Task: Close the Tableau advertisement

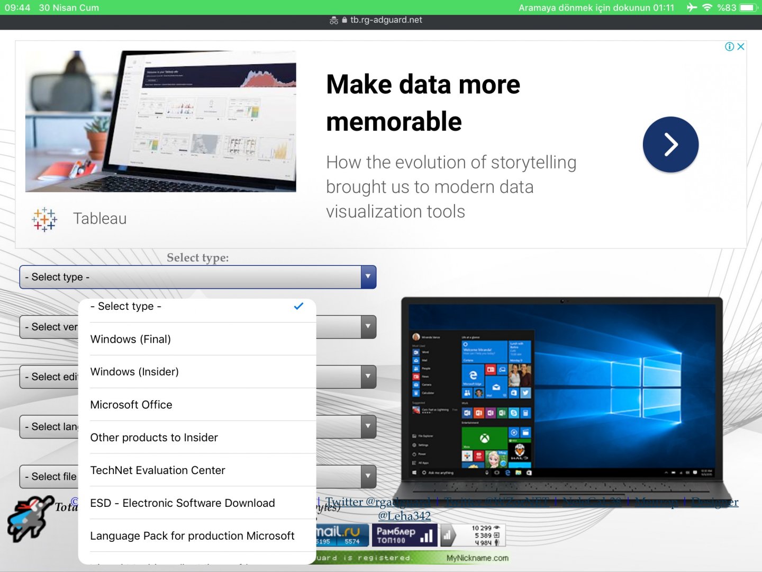Action: coord(741,47)
